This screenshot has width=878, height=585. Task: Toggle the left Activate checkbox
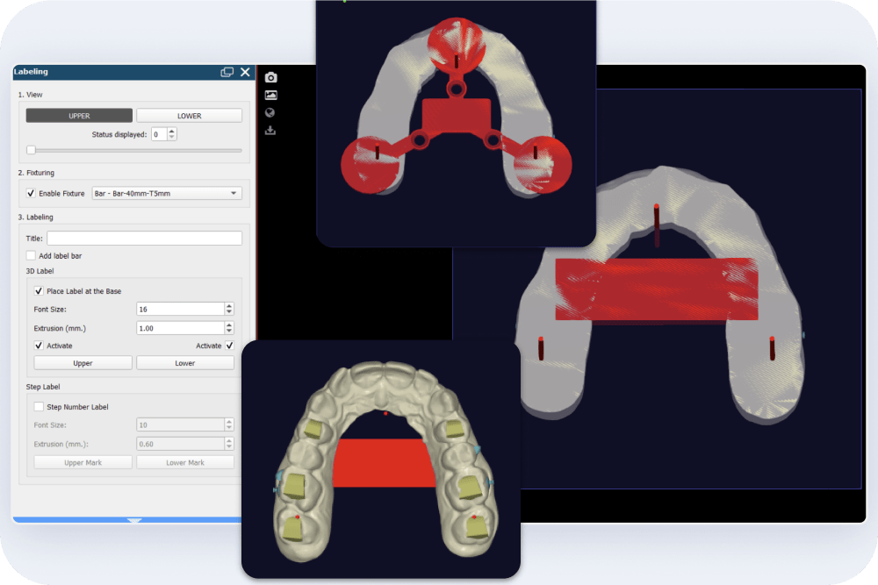39,346
